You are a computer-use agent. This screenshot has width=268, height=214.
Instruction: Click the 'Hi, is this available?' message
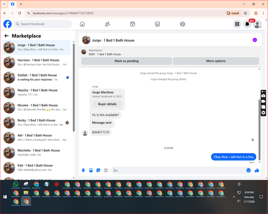pyautogui.click(x=106, y=115)
